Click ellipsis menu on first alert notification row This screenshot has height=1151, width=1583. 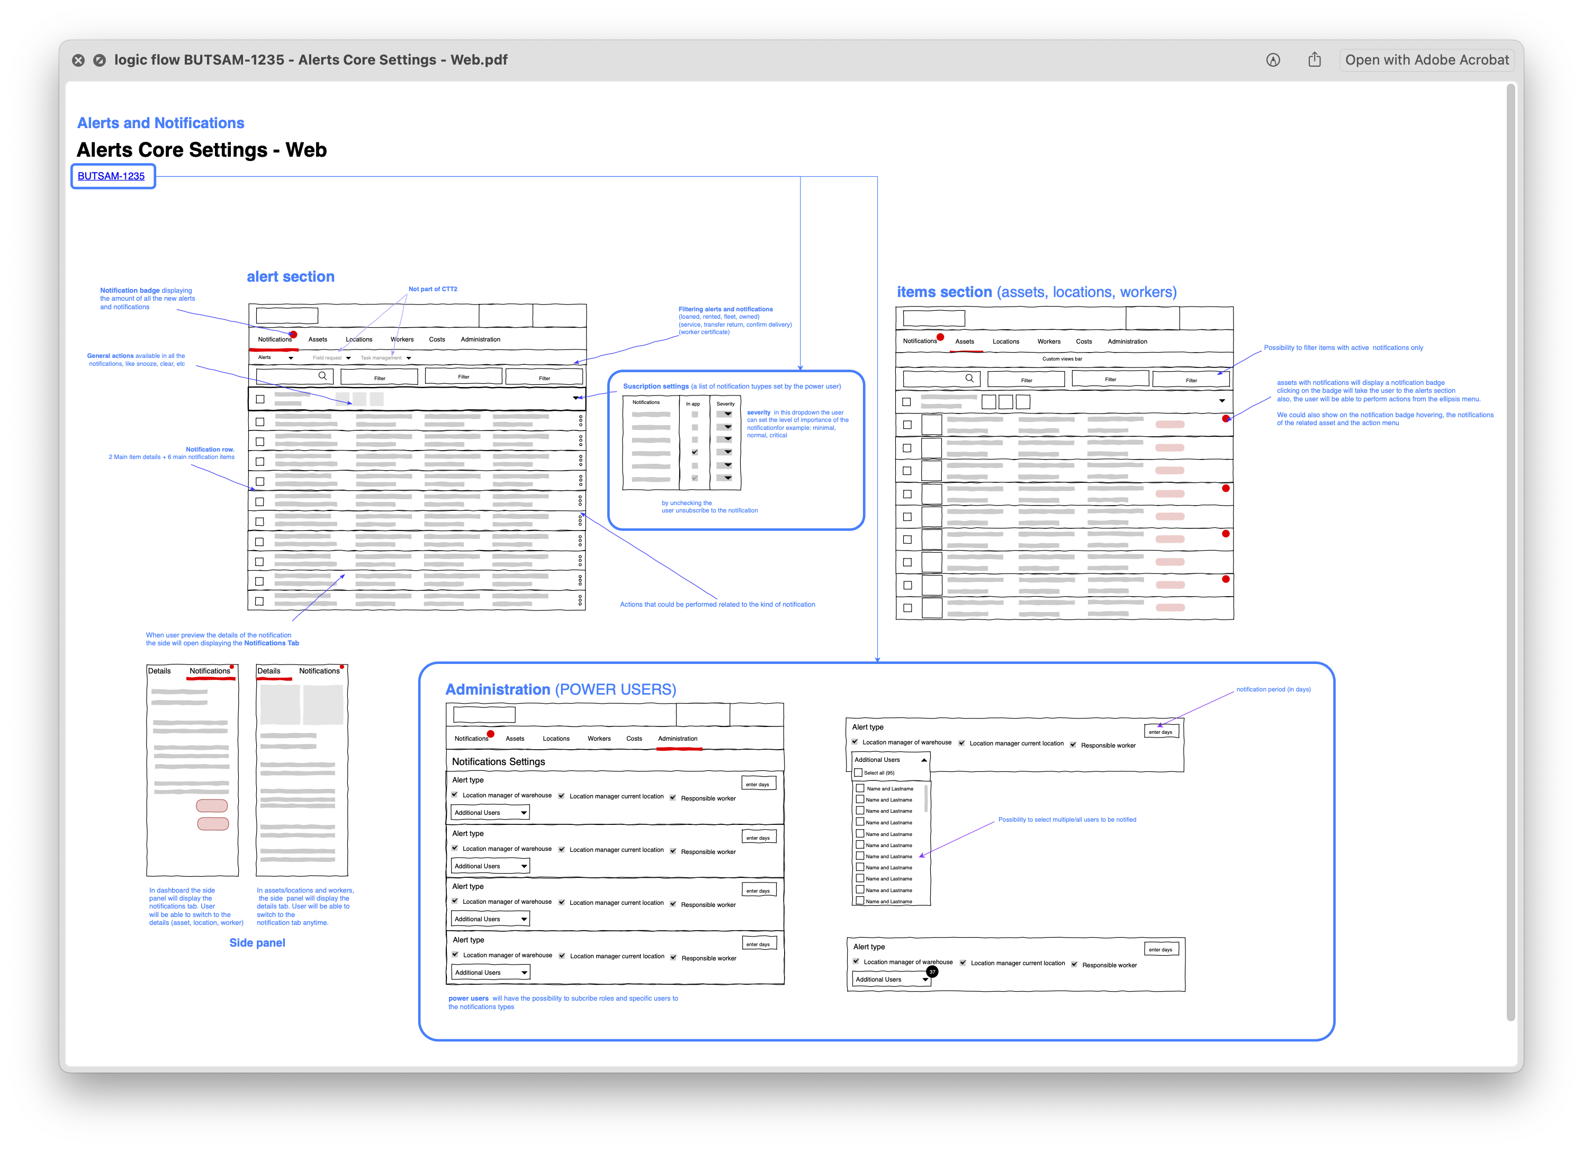[580, 421]
